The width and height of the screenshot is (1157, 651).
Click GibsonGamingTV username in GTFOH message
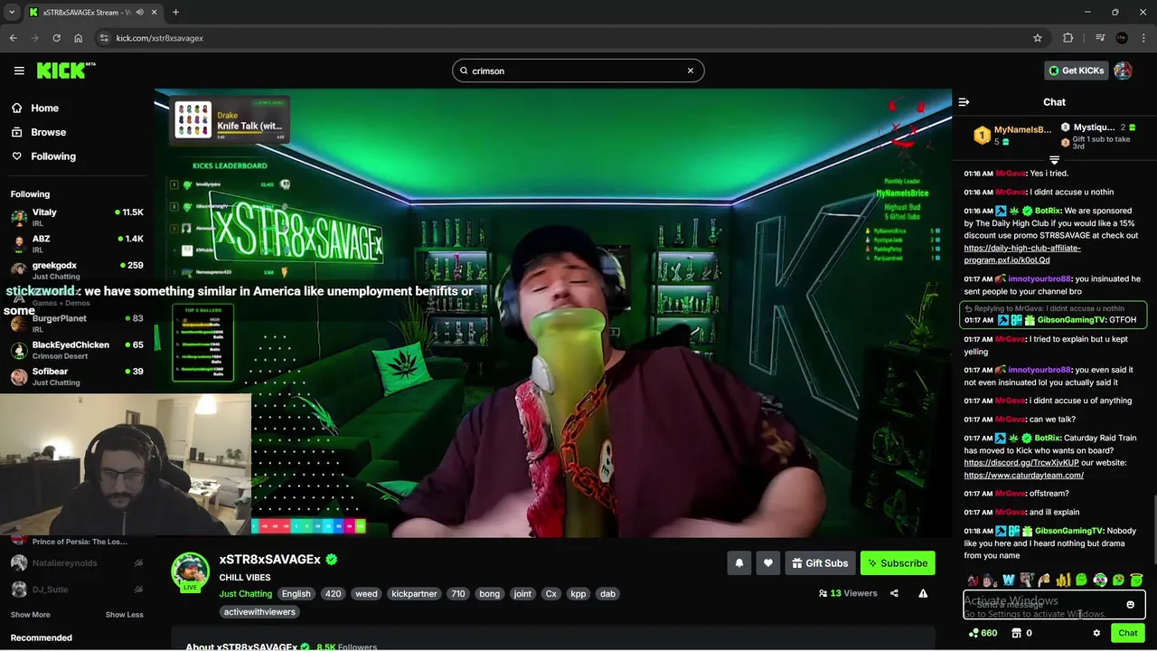[1073, 320]
